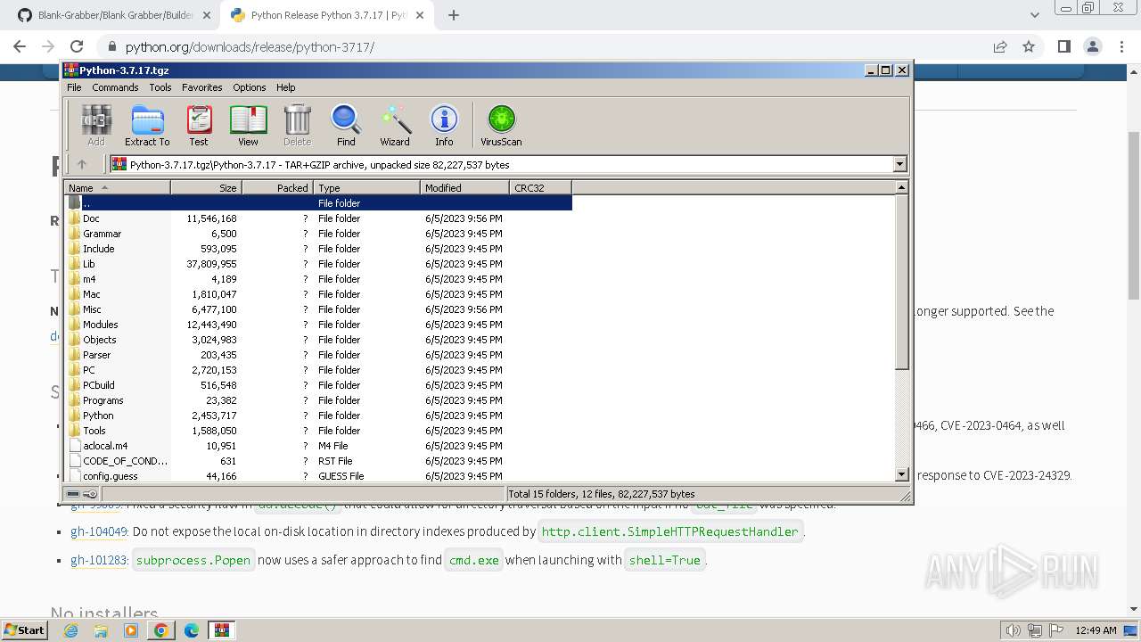Click the file list scroll down arrow

pos(901,474)
